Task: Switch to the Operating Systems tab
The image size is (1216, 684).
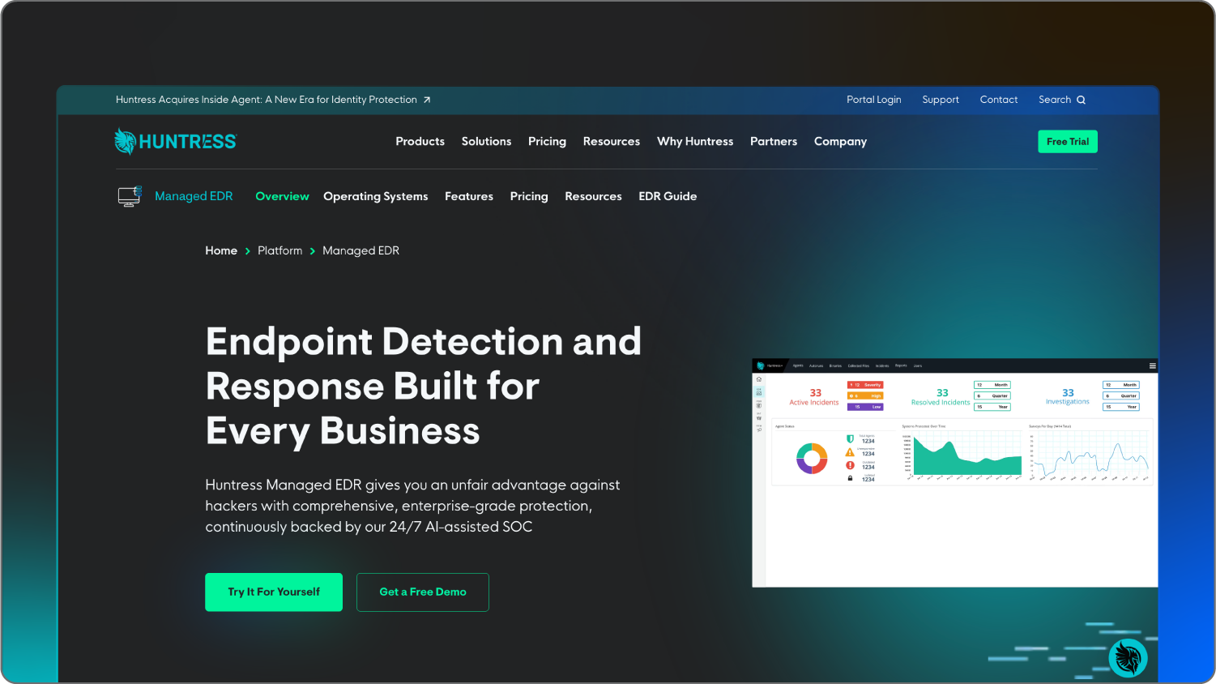Action: [x=375, y=195]
